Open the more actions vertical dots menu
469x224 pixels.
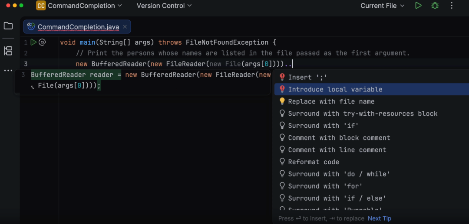click(452, 6)
